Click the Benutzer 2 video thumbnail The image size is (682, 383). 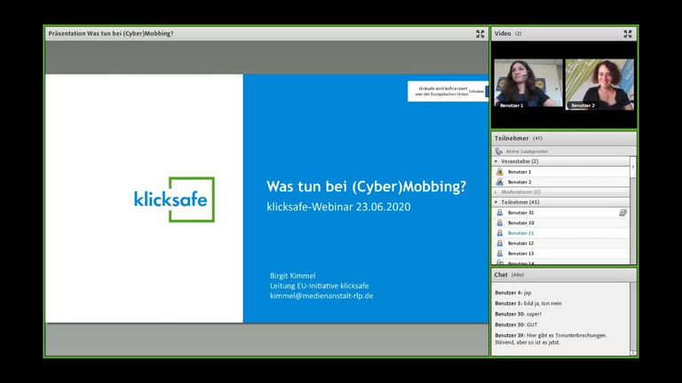coord(599,84)
